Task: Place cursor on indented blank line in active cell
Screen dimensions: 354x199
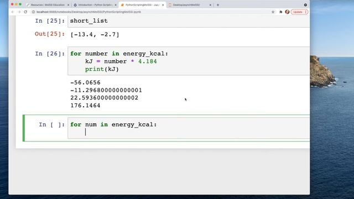Action: (85, 132)
